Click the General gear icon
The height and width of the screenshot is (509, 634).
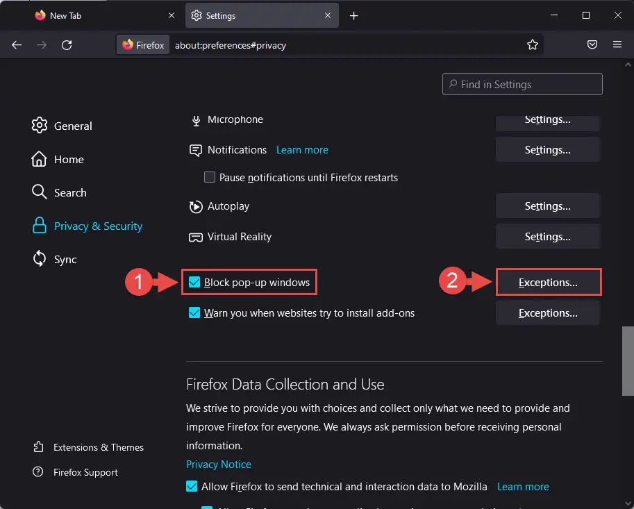(x=39, y=125)
